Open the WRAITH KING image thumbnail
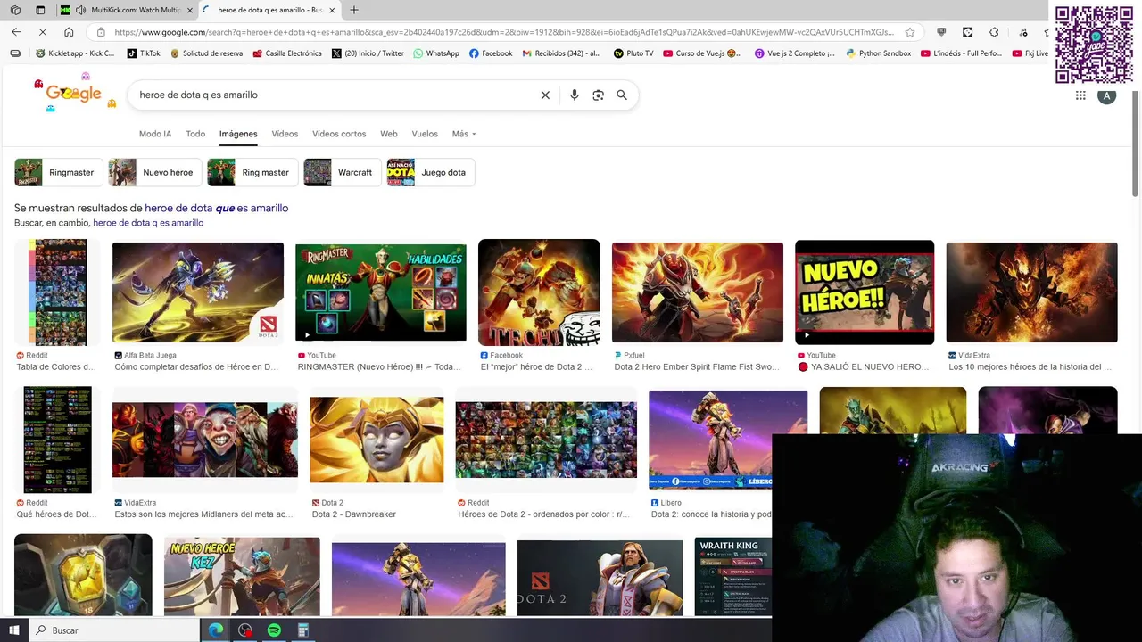Viewport: 1142px width, 642px height. click(x=732, y=576)
